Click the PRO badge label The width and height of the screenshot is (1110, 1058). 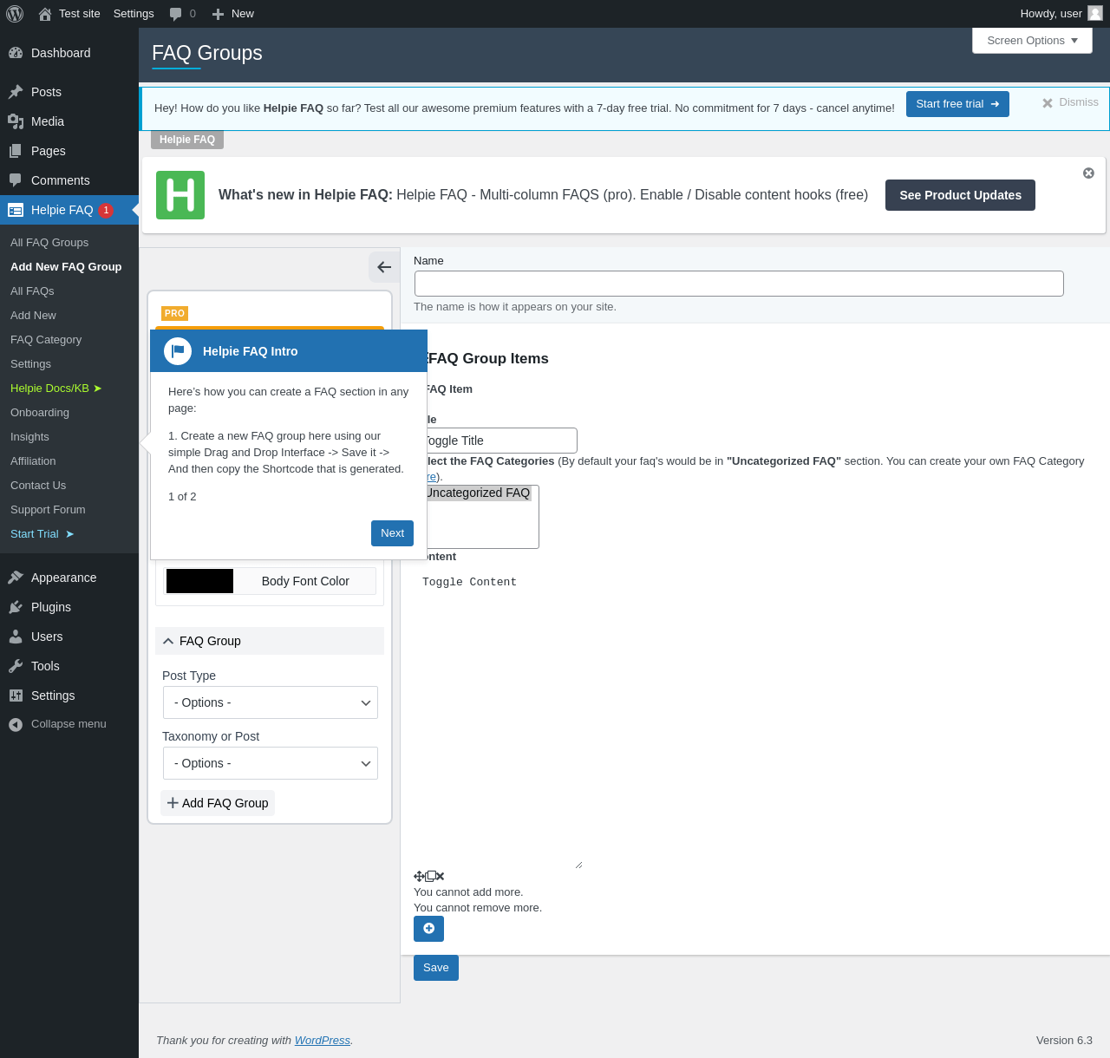175,313
